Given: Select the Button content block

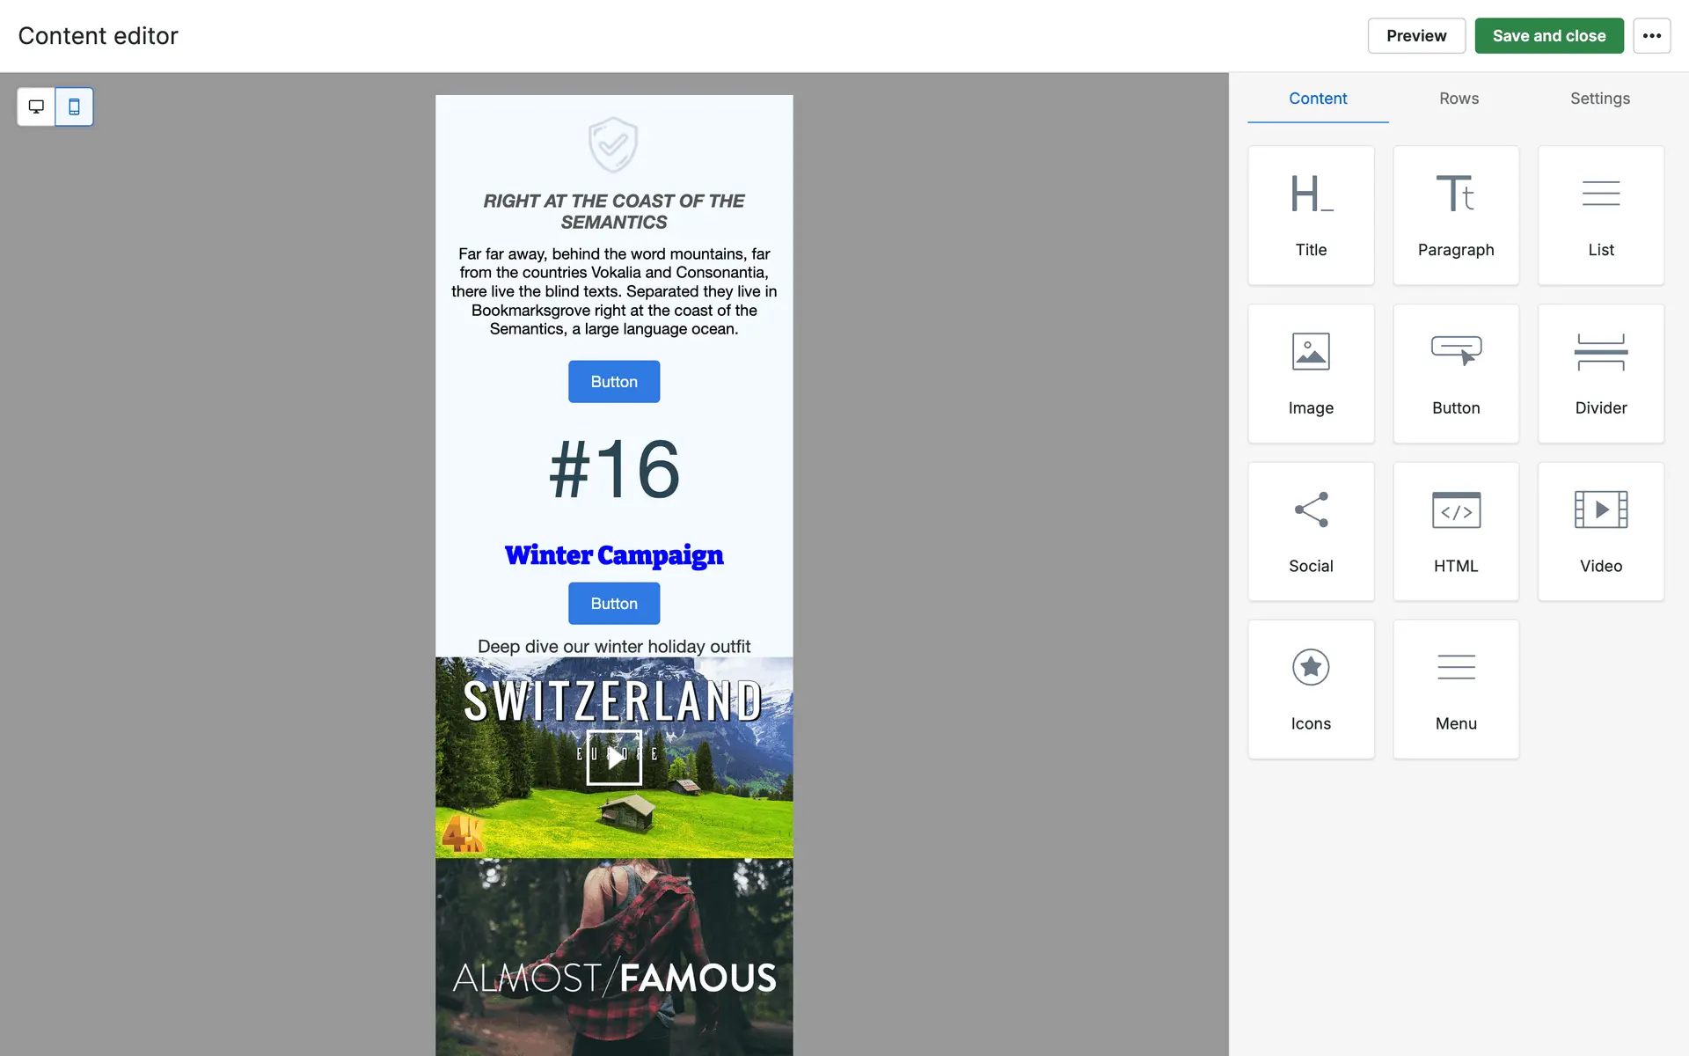Looking at the screenshot, I should tap(1456, 373).
